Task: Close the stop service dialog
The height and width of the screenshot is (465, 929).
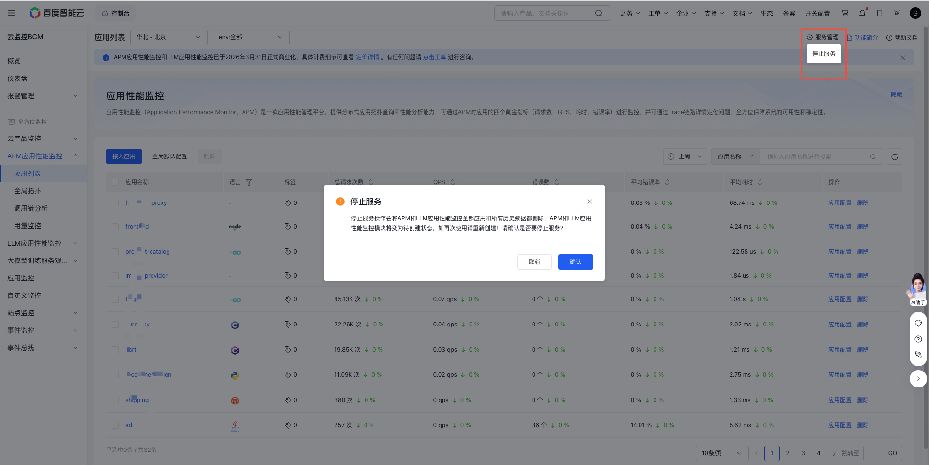Action: 589,201
